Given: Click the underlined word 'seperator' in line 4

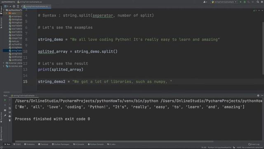Looking at the screenshot, I should (103, 16).
